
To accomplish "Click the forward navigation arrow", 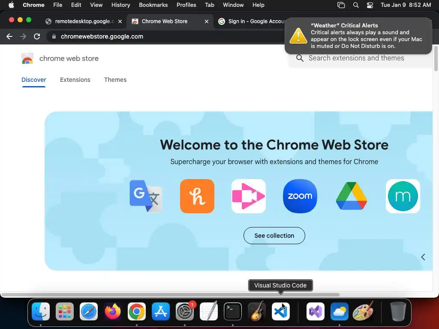I will tap(23, 36).
